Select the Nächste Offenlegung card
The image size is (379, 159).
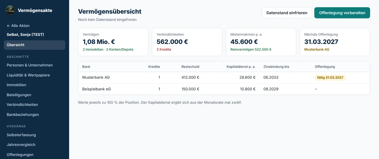(335, 42)
